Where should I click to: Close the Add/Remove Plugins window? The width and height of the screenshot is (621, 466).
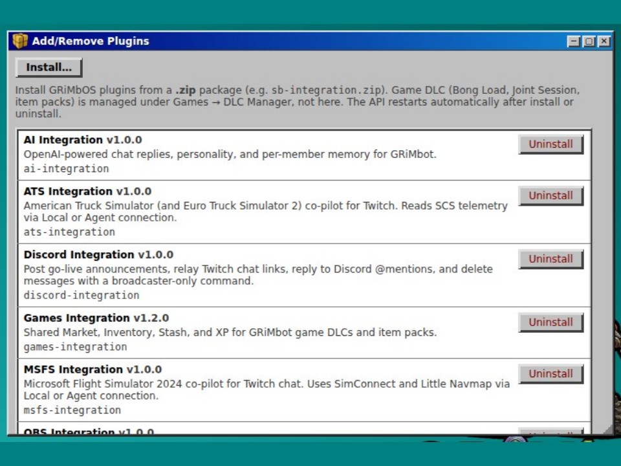tap(604, 41)
